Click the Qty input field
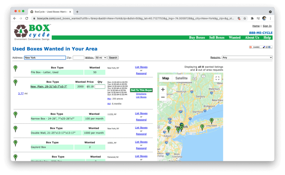Viewport: 285px width, 175px height. click(x=100, y=87)
